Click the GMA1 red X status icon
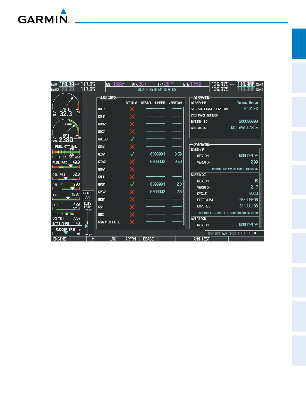306x396 pixels. (132, 169)
